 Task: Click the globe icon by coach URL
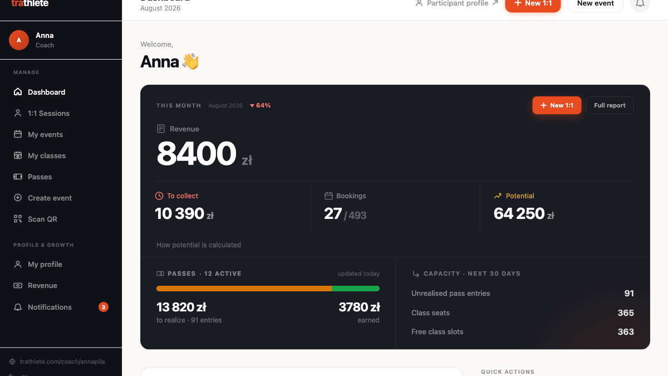(12, 362)
